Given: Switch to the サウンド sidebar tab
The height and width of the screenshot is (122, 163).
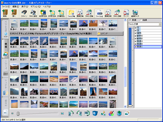Looking at the screenshot, I should click(5, 87).
